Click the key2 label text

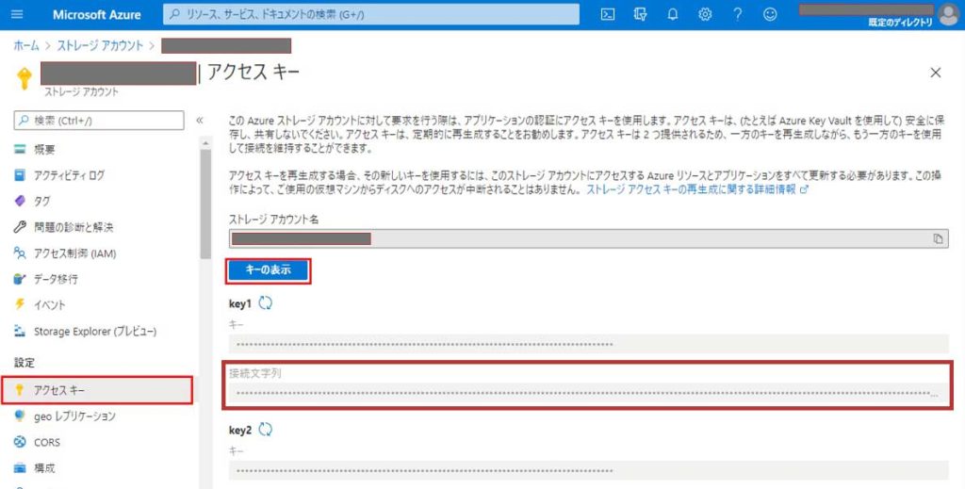tap(240, 430)
